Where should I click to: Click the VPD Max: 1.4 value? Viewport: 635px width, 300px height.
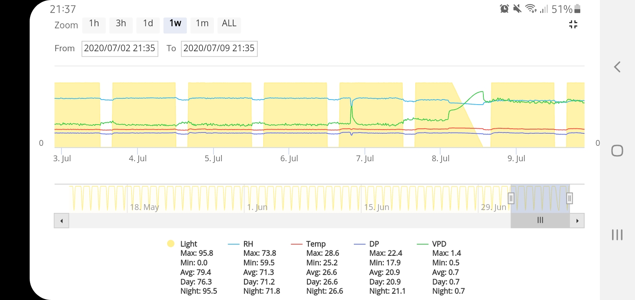pyautogui.click(x=447, y=253)
